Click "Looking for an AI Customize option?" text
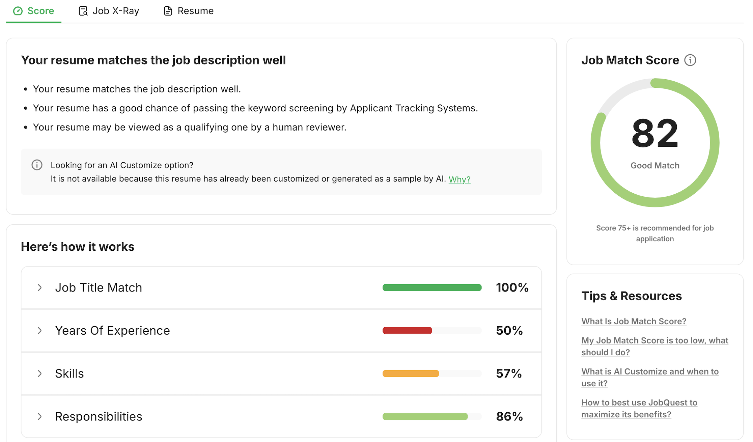The image size is (753, 442). 122,165
